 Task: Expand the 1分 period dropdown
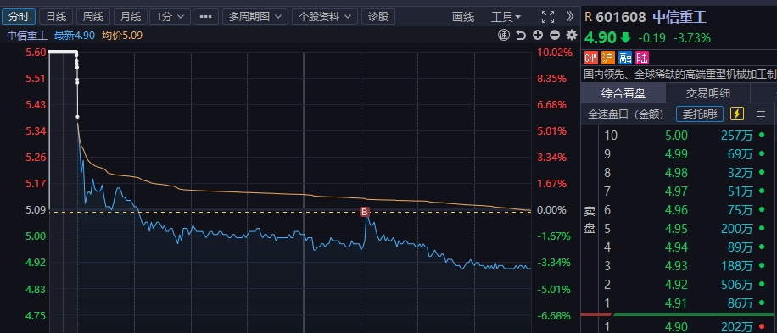coord(170,17)
